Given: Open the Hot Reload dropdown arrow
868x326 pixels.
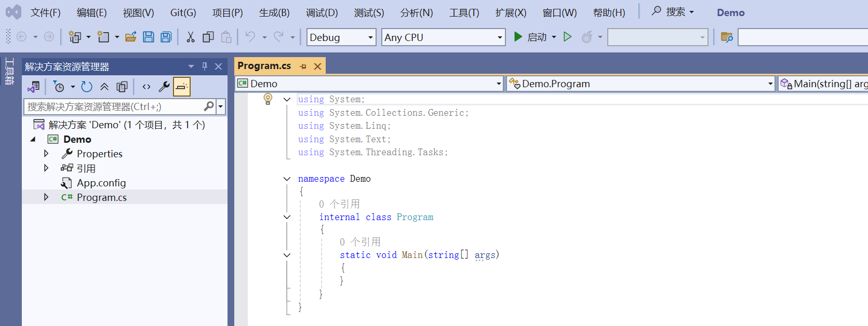Looking at the screenshot, I should click(600, 37).
